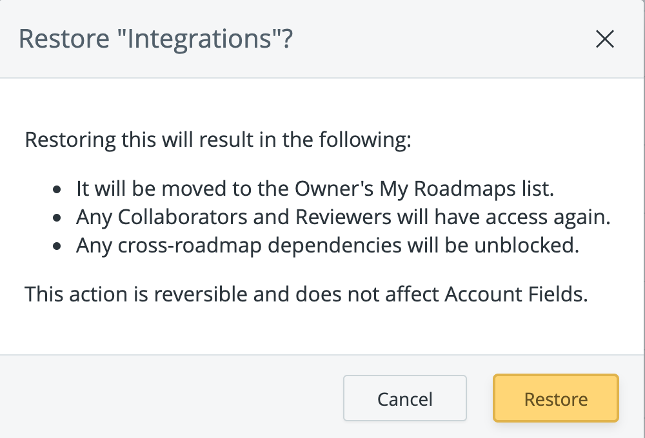Close the Restore Integrations dialog with X
Screen dimensions: 645x438
(x=605, y=39)
